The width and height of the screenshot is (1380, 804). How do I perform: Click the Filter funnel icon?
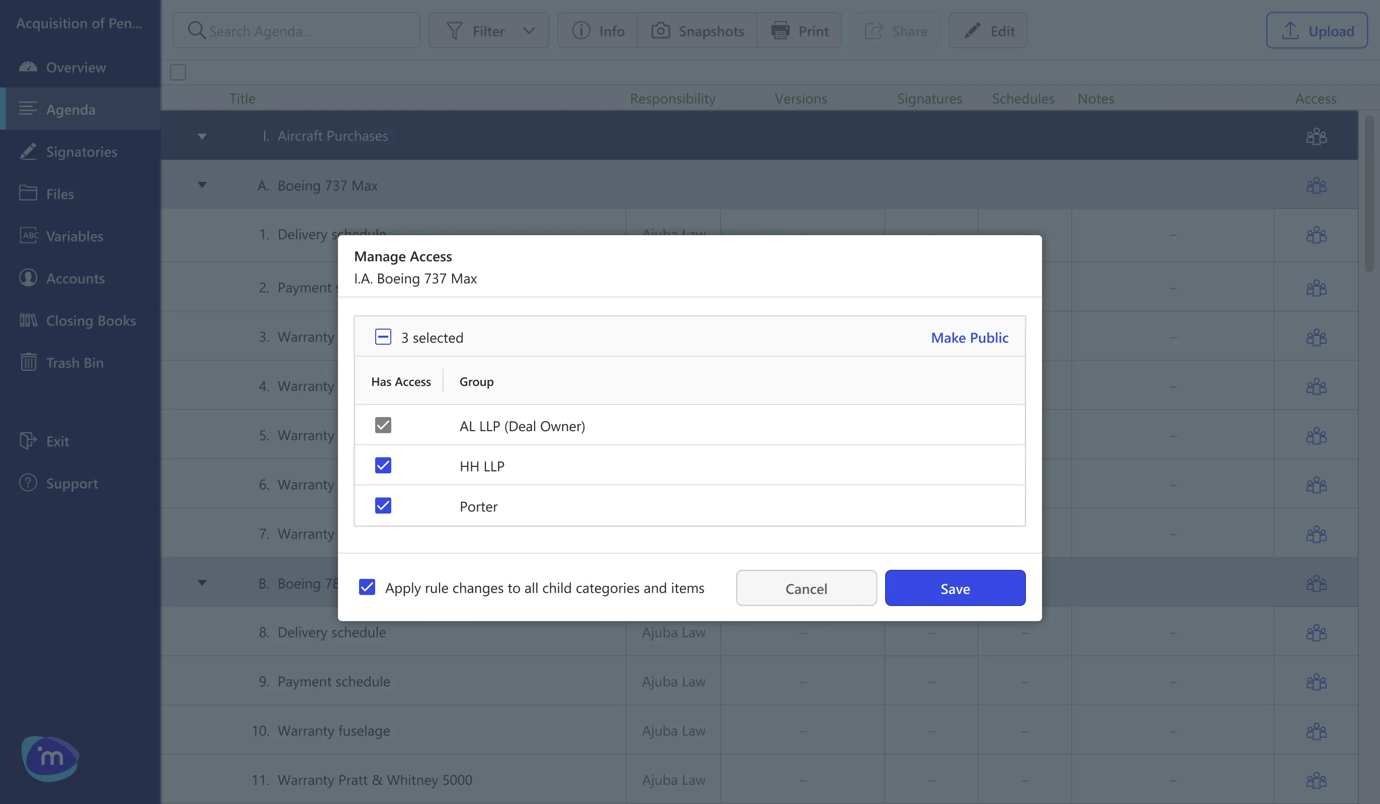(x=454, y=31)
